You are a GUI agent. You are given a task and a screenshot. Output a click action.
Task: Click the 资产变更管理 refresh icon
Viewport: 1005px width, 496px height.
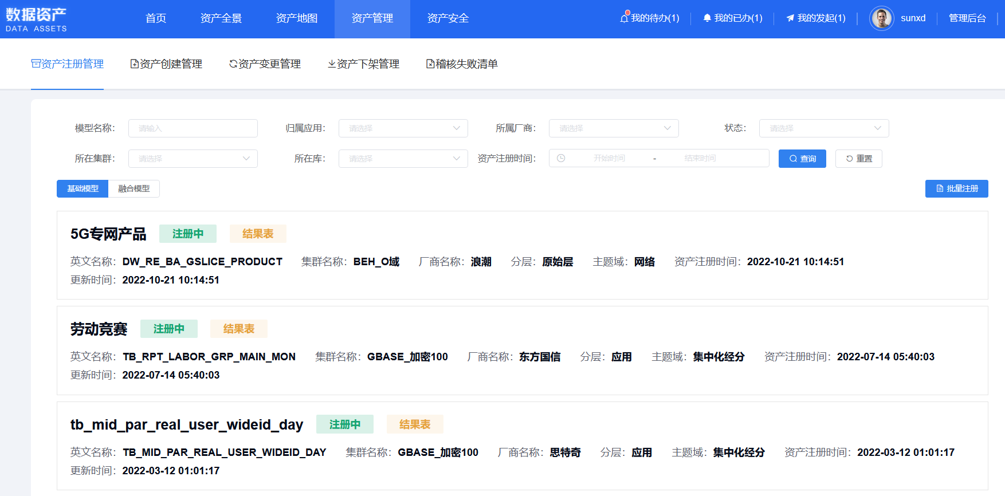pyautogui.click(x=233, y=64)
